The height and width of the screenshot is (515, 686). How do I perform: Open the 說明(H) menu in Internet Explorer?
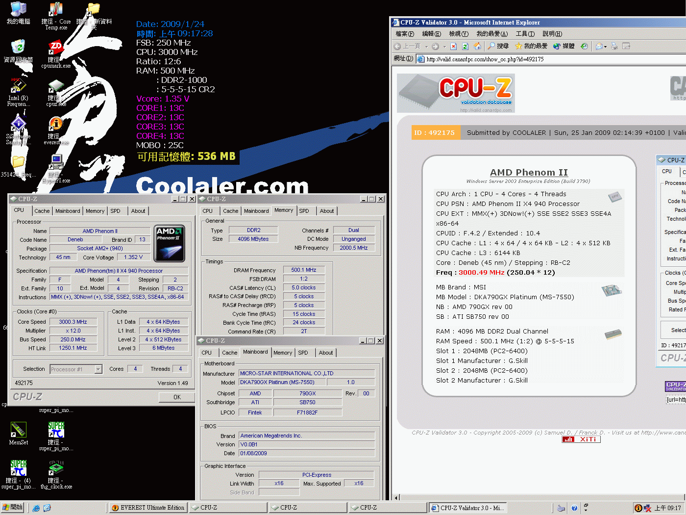tap(552, 34)
